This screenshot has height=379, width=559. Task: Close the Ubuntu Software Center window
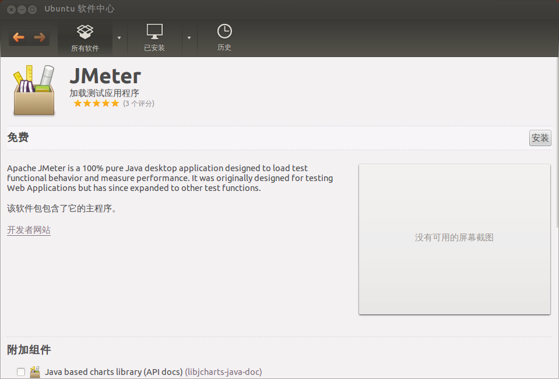(12, 10)
